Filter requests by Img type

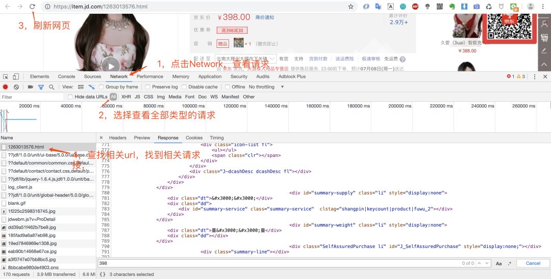point(161,97)
